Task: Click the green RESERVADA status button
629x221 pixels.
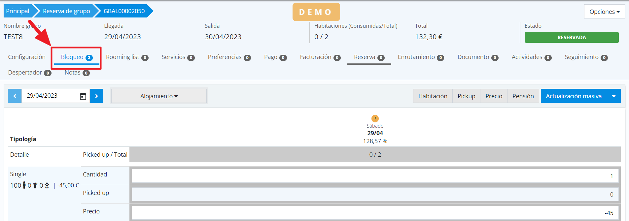Action: (x=572, y=38)
